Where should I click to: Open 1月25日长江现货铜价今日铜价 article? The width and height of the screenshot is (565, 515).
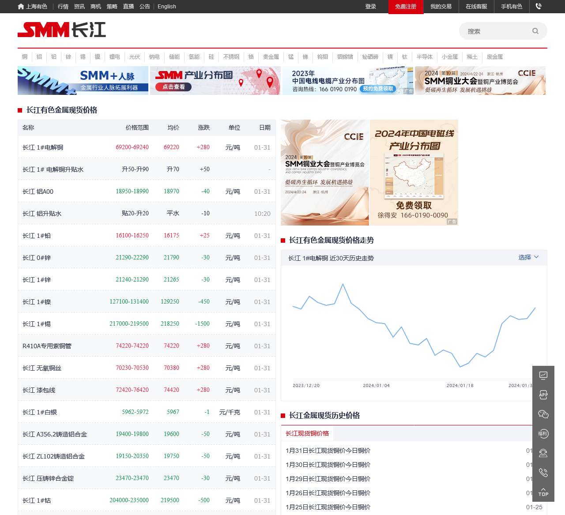328,507
